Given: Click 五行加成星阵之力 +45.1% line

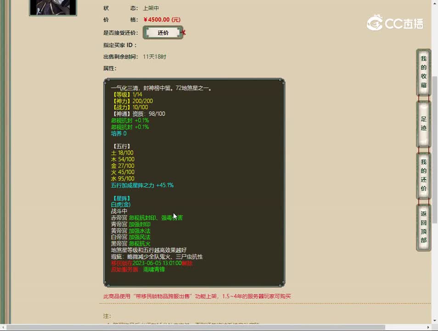Looking at the screenshot, I should tap(142, 185).
